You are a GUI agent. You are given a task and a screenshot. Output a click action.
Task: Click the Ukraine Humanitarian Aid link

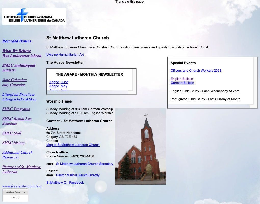point(65,55)
